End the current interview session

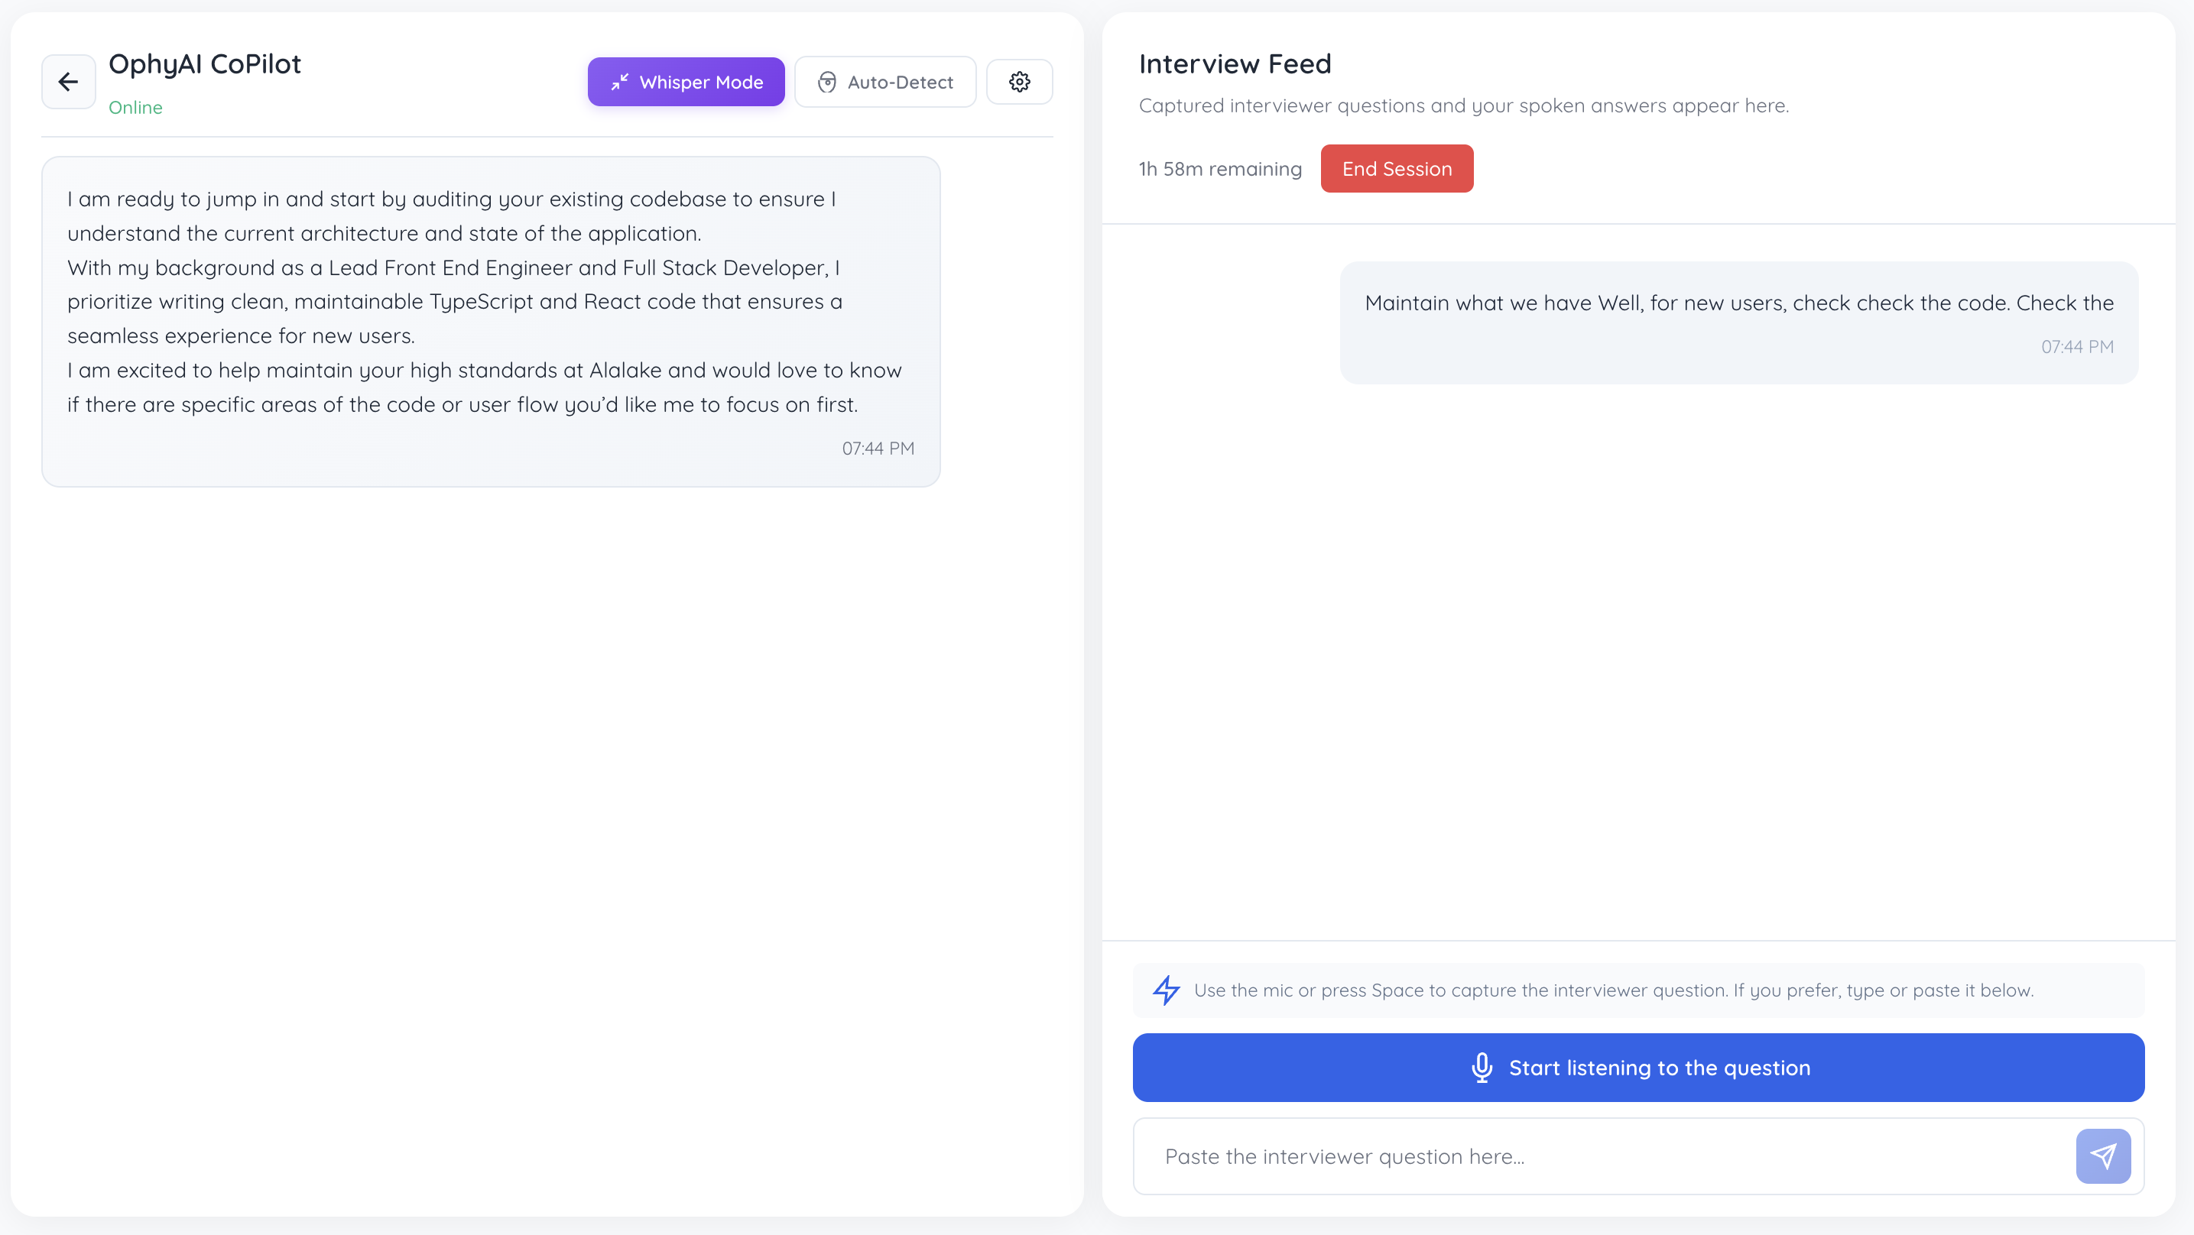click(x=1397, y=168)
